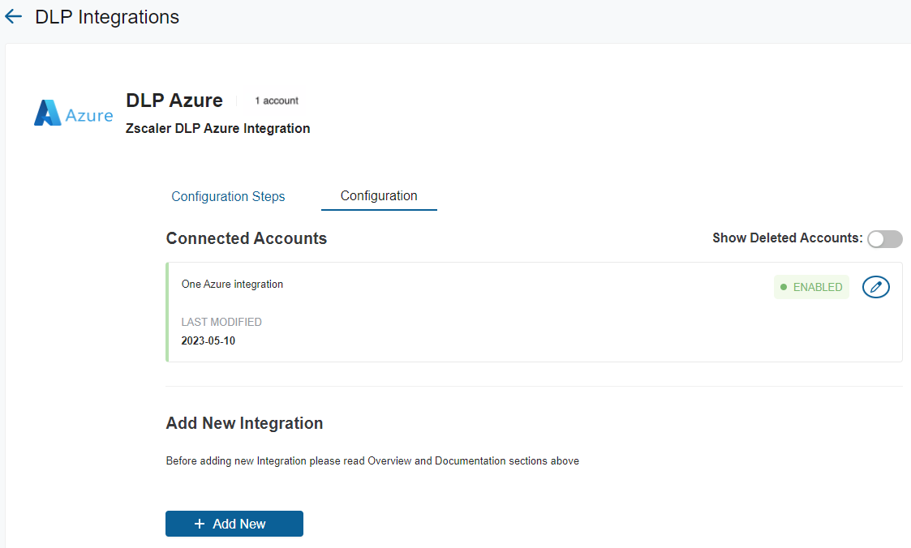Click the DLP Integrations page title
The image size is (911, 548).
(x=107, y=17)
